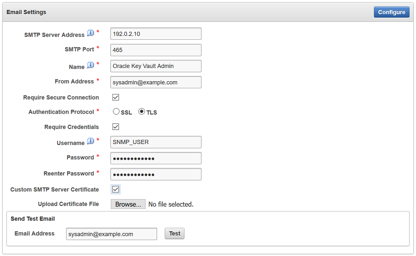Click Browse to choose a certificate file
Image resolution: width=416 pixels, height=256 pixels.
tap(128, 204)
